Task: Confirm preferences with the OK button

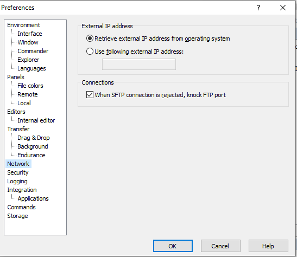Action: pyautogui.click(x=173, y=246)
